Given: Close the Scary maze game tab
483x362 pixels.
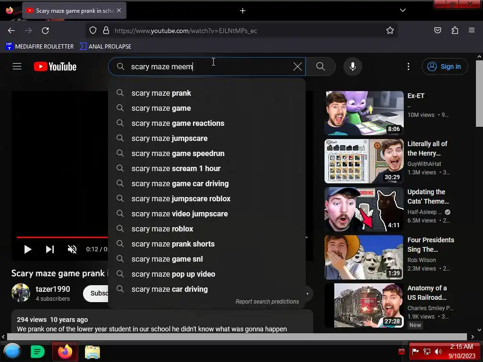Looking at the screenshot, I should tap(119, 10).
